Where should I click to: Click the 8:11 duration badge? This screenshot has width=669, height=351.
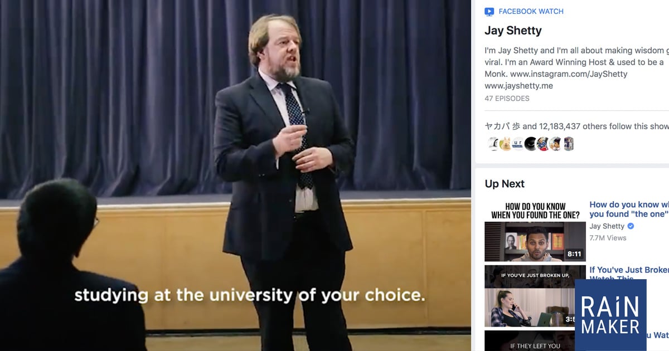[x=574, y=254]
